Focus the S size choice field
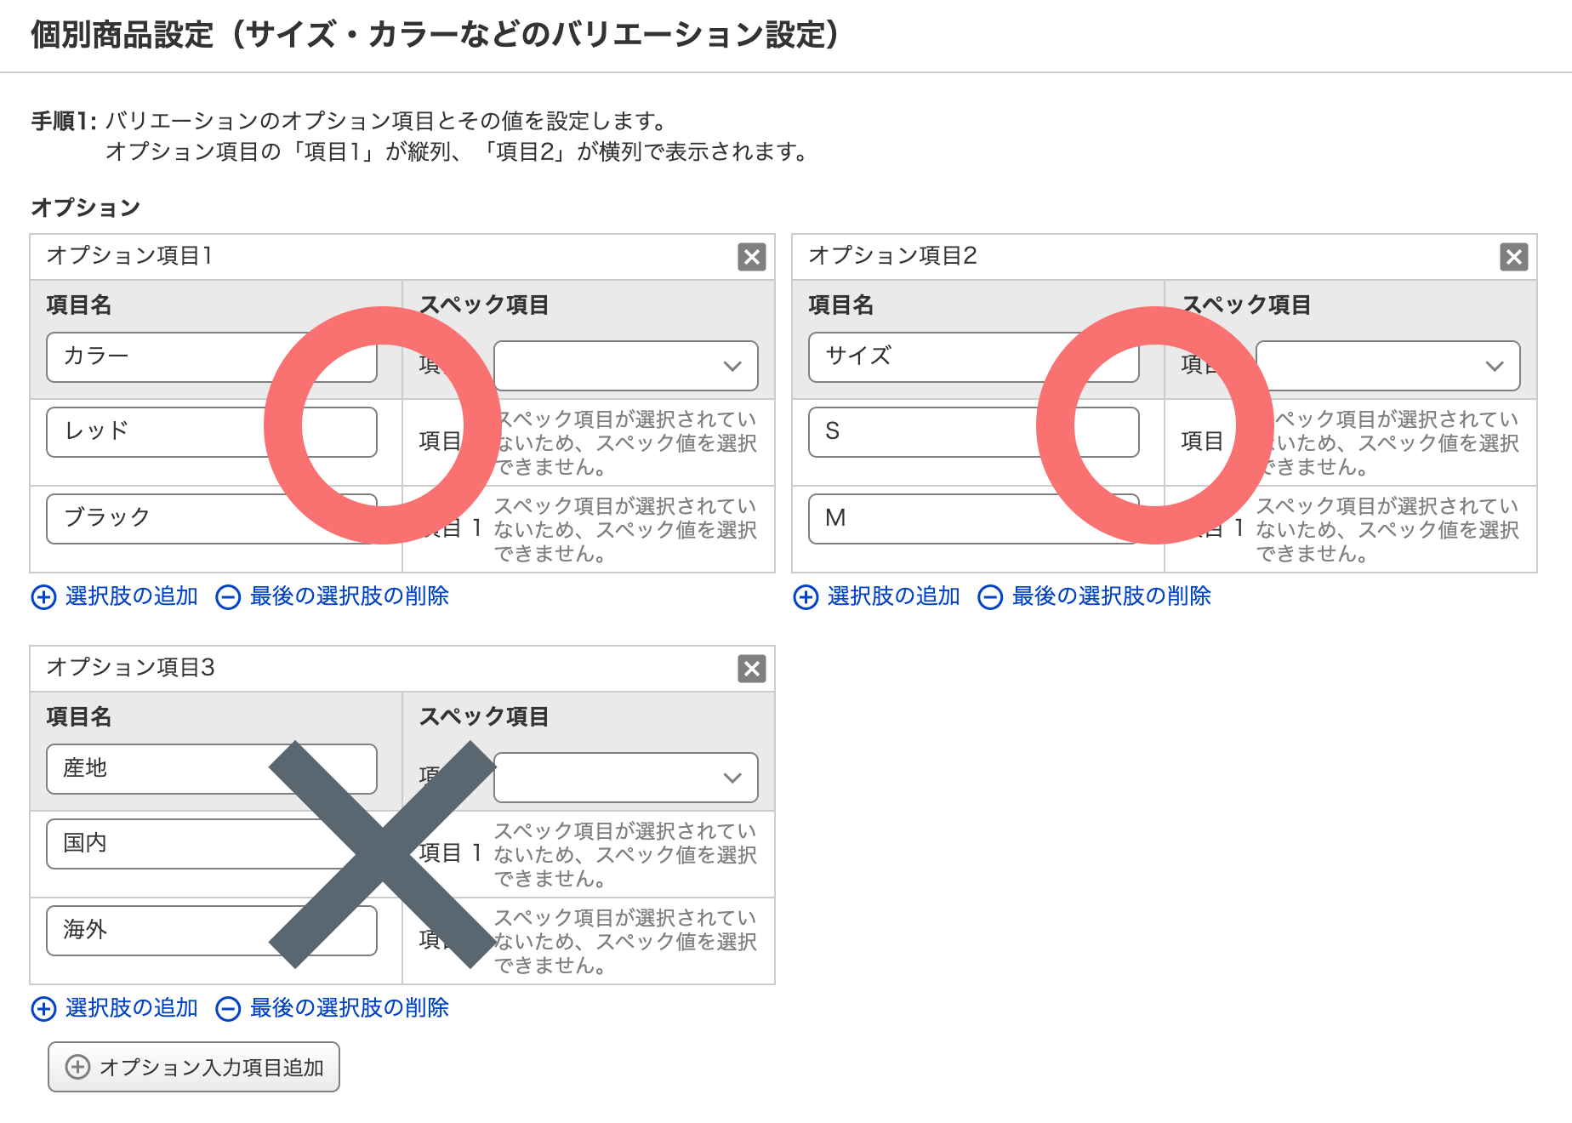The width and height of the screenshot is (1572, 1123). (x=974, y=432)
